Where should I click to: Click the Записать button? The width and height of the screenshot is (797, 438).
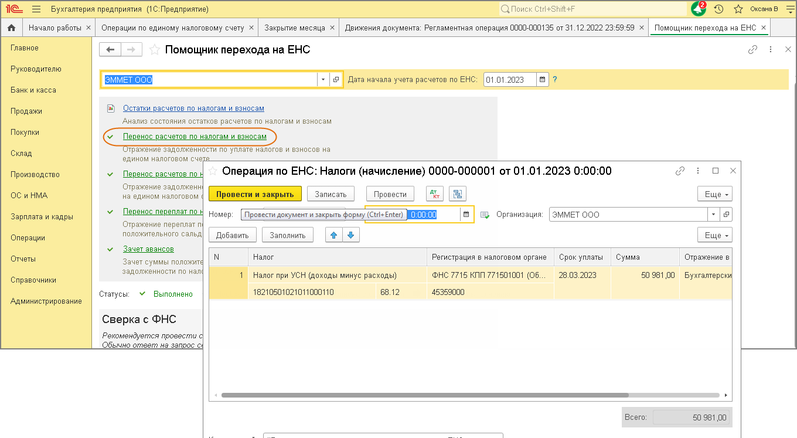click(x=331, y=194)
